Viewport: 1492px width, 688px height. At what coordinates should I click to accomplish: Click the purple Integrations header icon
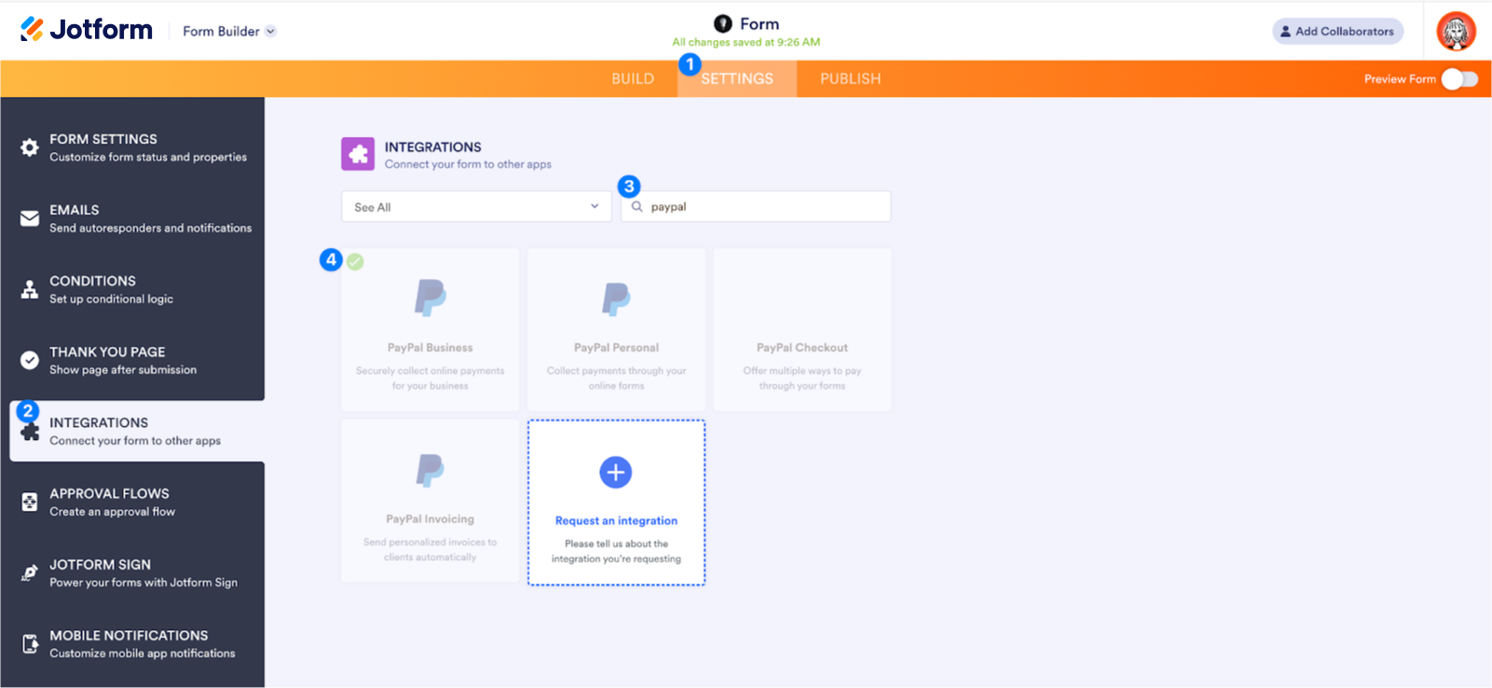click(358, 154)
